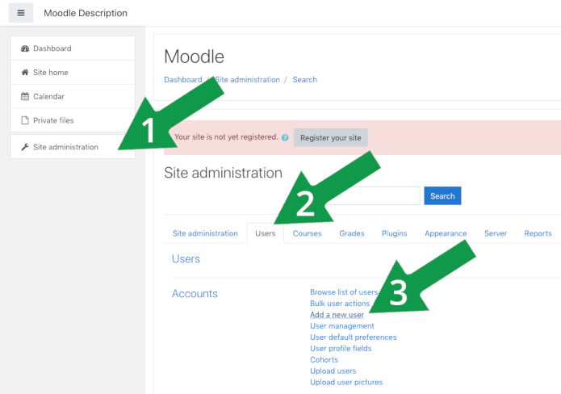Screen dimensions: 561x394
Task: Open the Grades tab
Action: pos(352,233)
